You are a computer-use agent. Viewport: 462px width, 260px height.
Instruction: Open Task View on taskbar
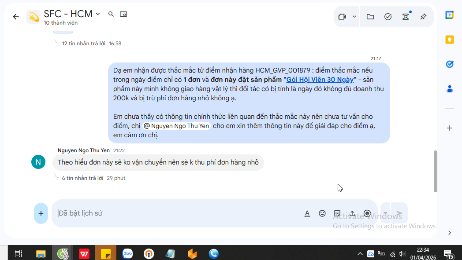pos(18,253)
